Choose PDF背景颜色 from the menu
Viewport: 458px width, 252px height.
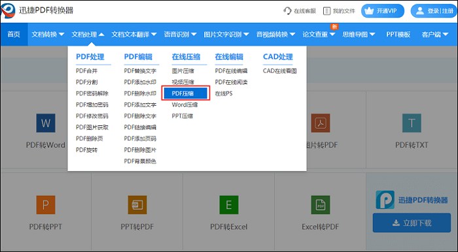[140, 161]
